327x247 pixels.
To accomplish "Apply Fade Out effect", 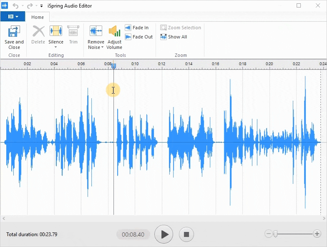I will [x=139, y=37].
